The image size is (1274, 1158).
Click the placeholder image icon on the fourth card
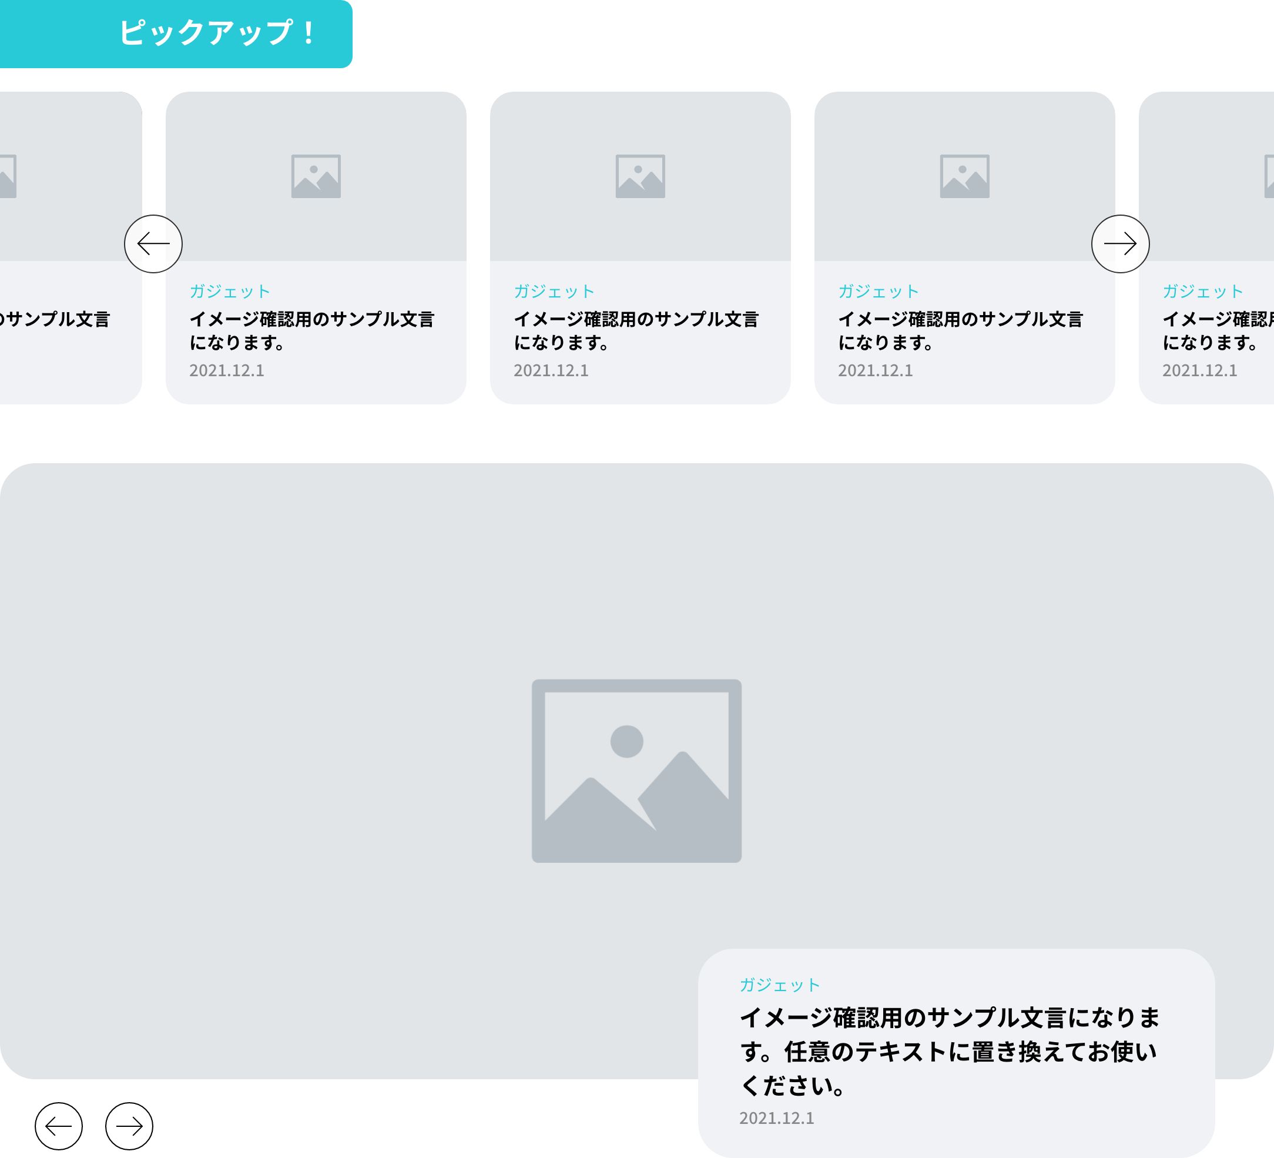965,178
